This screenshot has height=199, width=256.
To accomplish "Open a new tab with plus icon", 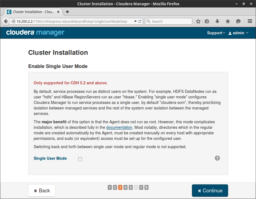I will click(x=67, y=12).
